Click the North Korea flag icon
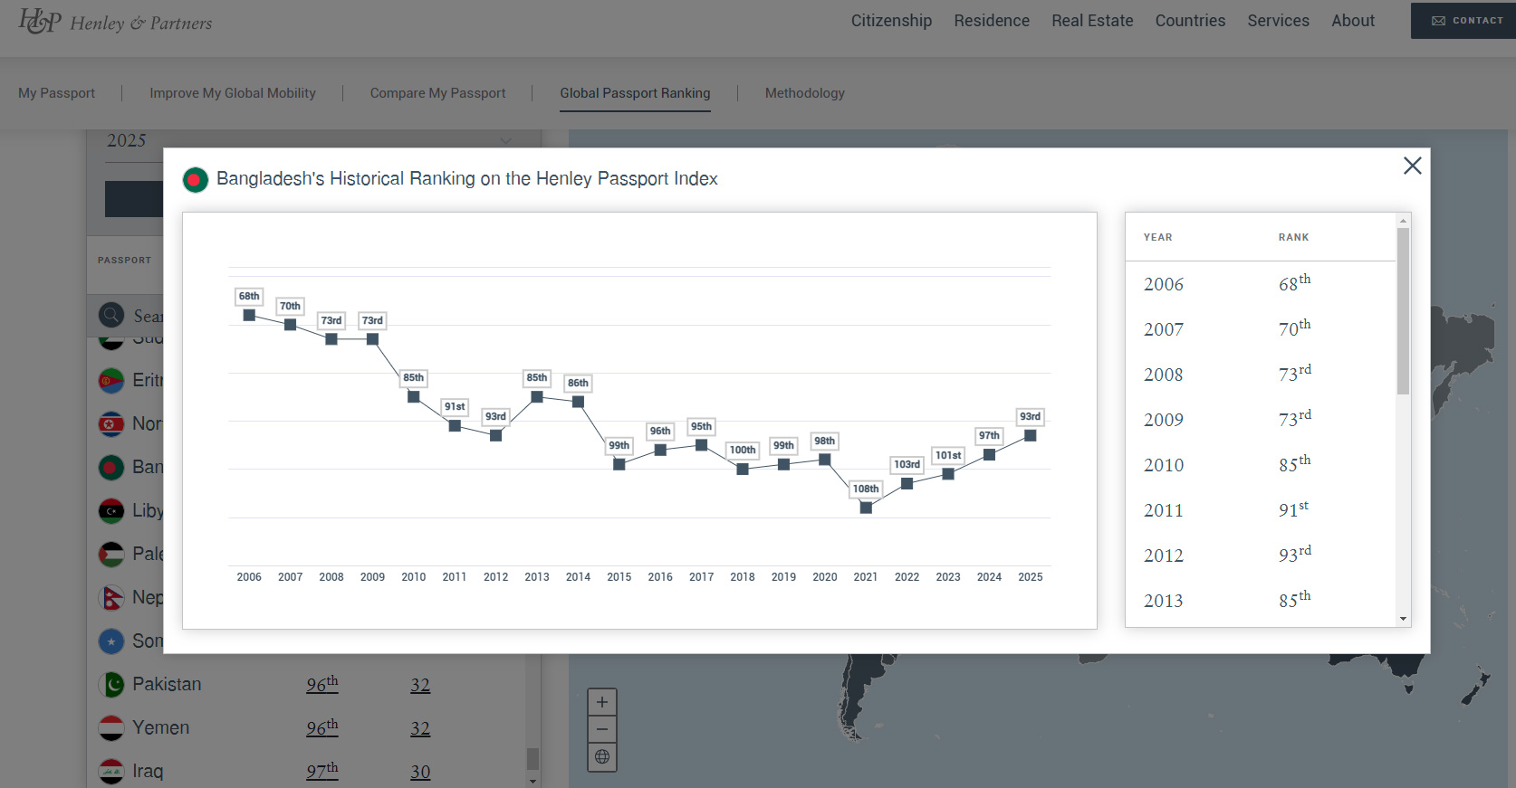Viewport: 1516px width, 788px height. pos(111,423)
